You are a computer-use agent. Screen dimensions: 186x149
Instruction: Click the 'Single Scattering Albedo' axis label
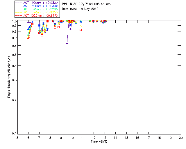[x=9, y=77]
